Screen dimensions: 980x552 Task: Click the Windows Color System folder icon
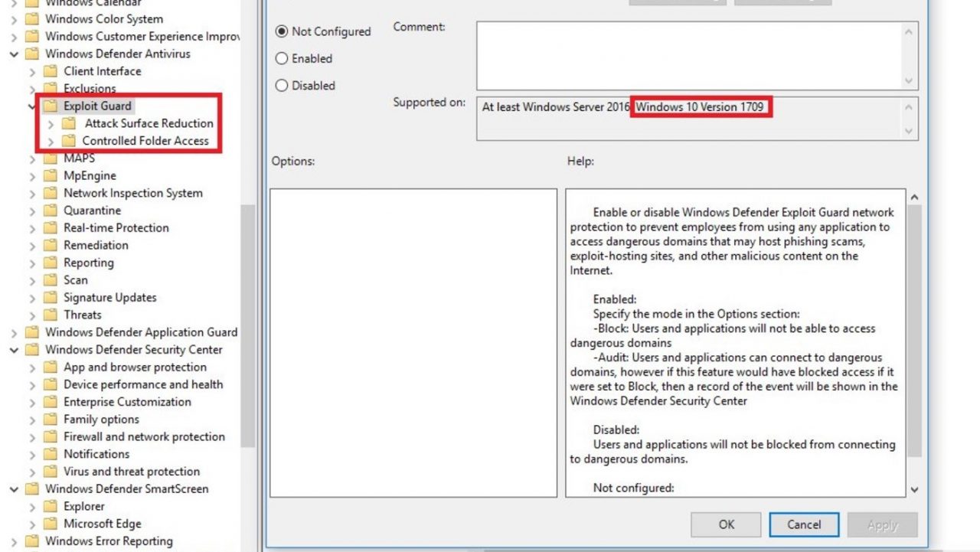click(x=31, y=19)
